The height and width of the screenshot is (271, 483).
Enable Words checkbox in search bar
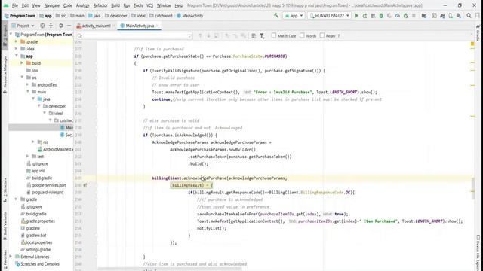pos(302,35)
